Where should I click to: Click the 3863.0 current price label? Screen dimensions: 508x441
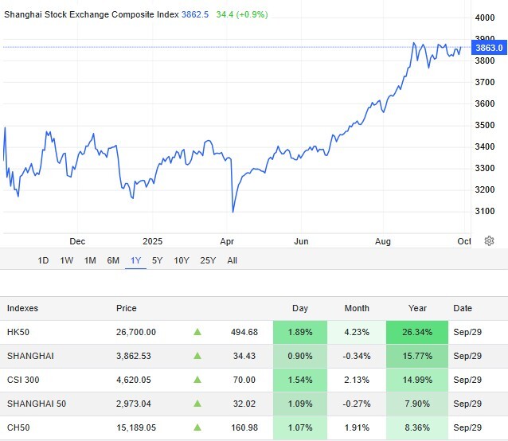[489, 48]
